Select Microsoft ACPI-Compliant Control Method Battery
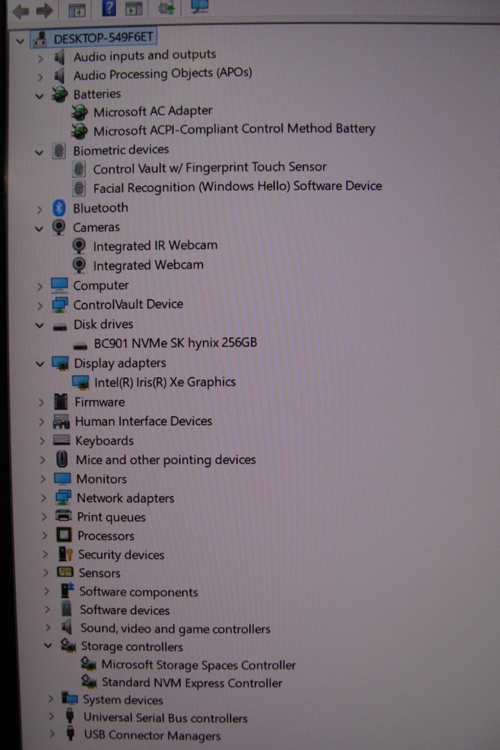This screenshot has height=750, width=500. [234, 130]
